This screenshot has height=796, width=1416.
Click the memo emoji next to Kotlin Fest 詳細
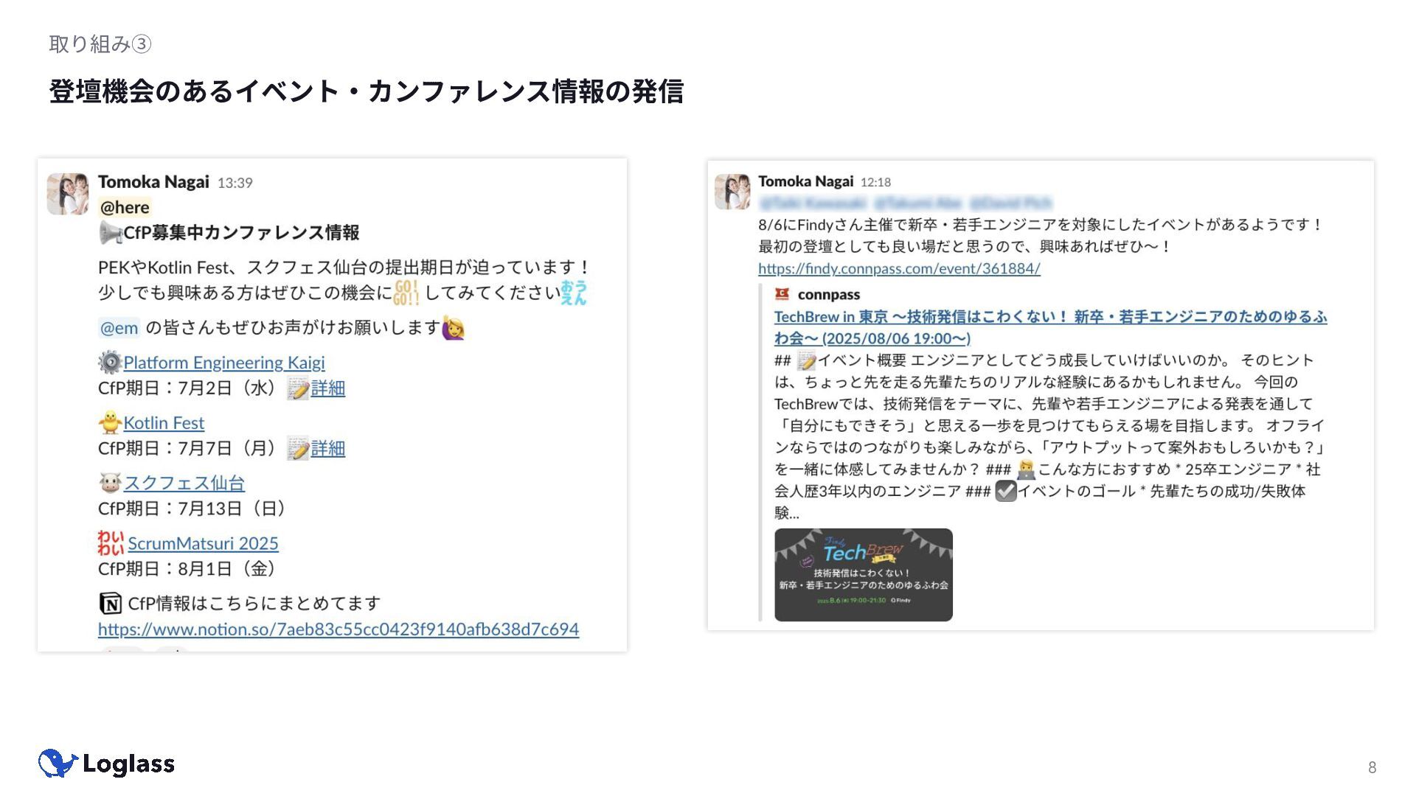297,448
